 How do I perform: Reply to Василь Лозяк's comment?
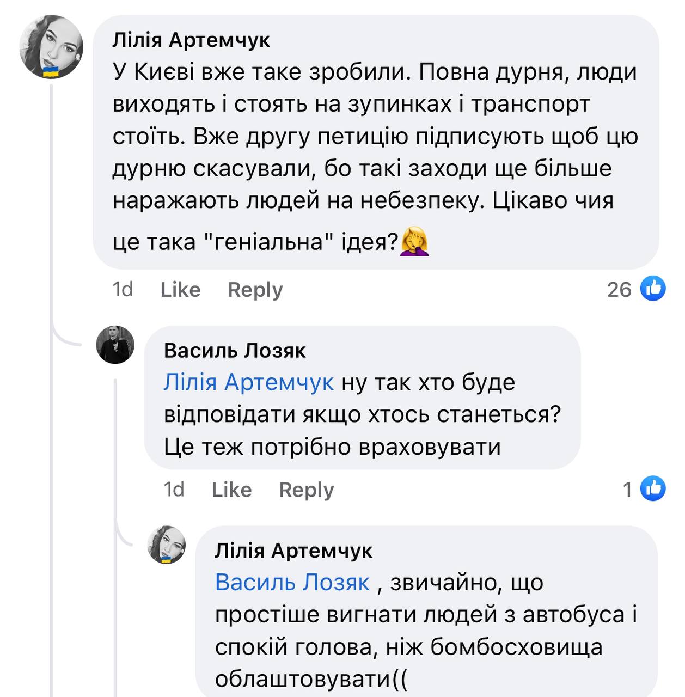pyautogui.click(x=306, y=490)
